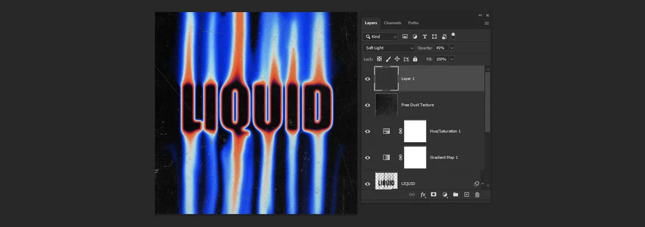Hide the Free Dust Texture layer
Viewport: 645px width, 227px height.
(368, 105)
